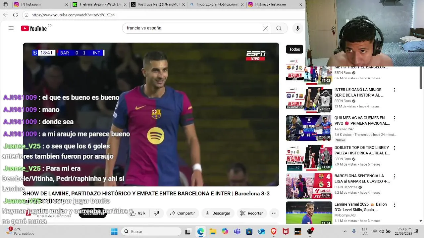Open ESPN Fans channel under INTER LE GANÓ
Image resolution: width=424 pixels, height=238 pixels.
click(343, 101)
